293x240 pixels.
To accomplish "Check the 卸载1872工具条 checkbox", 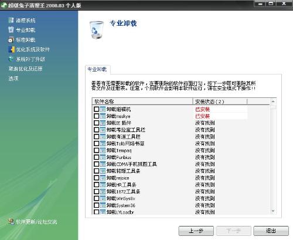I will [96, 191].
